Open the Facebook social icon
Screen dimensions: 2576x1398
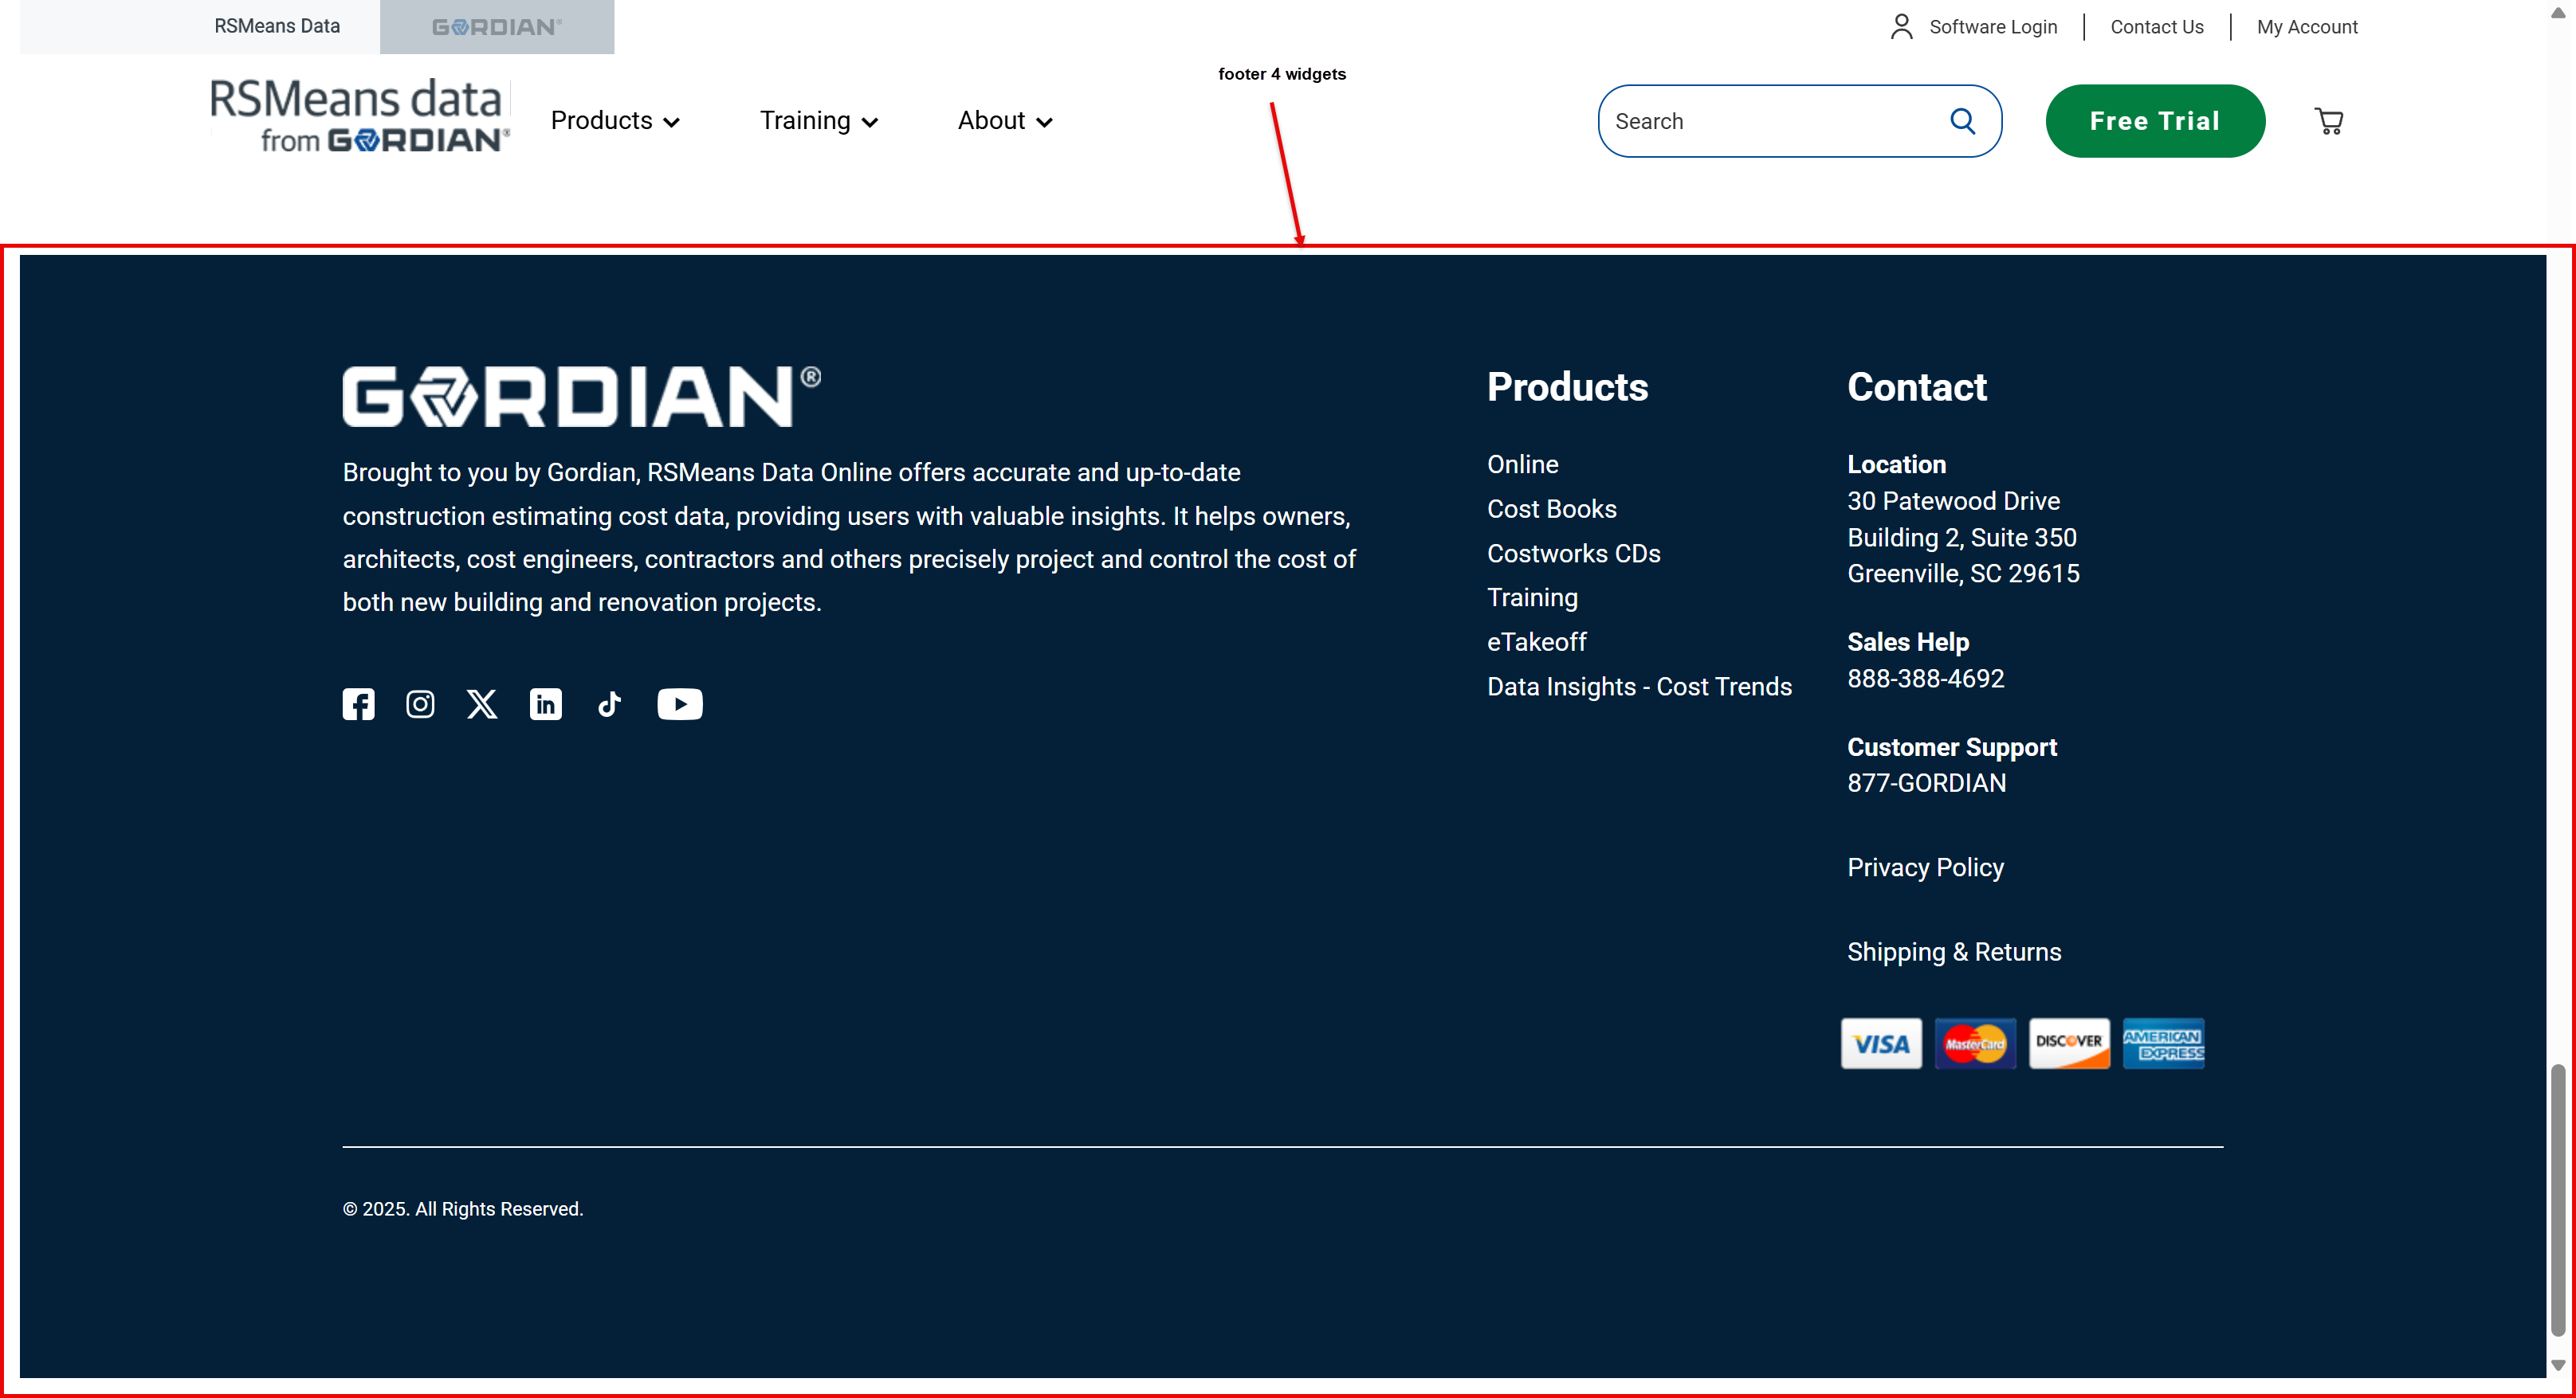[x=358, y=704]
